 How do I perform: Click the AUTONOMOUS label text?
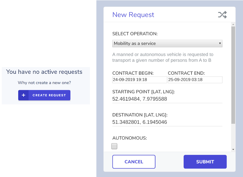130,138
